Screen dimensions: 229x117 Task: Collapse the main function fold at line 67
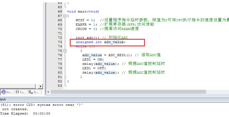click(65, 16)
